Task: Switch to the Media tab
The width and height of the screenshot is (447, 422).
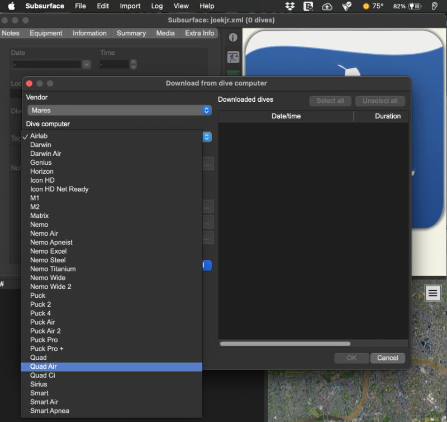Action: point(165,33)
